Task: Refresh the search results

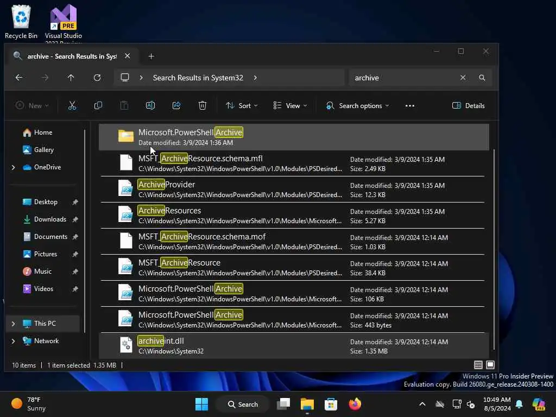Action: click(97, 78)
